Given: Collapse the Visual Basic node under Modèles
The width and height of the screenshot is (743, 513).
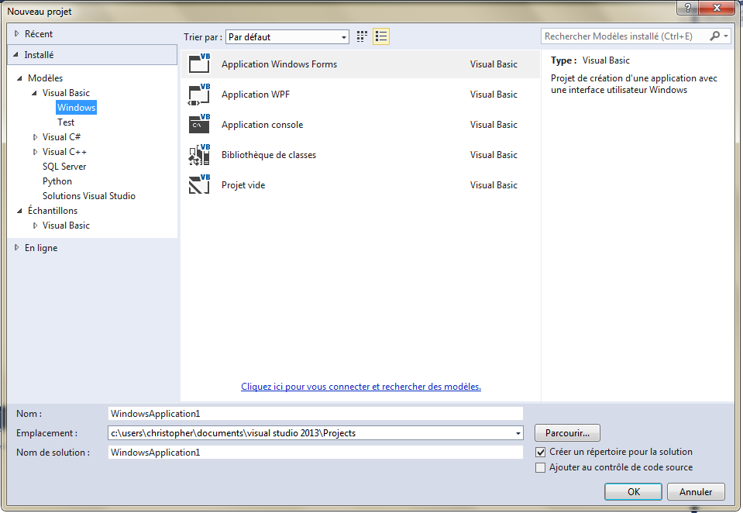Looking at the screenshot, I should pos(34,93).
